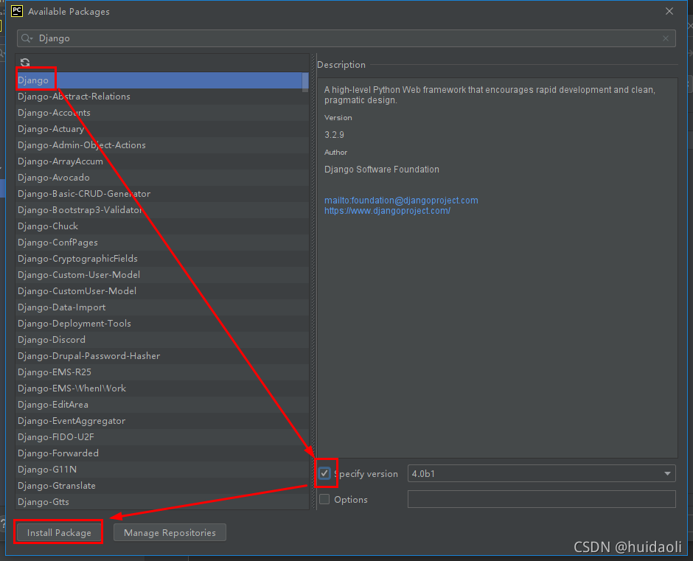Click the search magnifier icon in the search field

coord(27,38)
